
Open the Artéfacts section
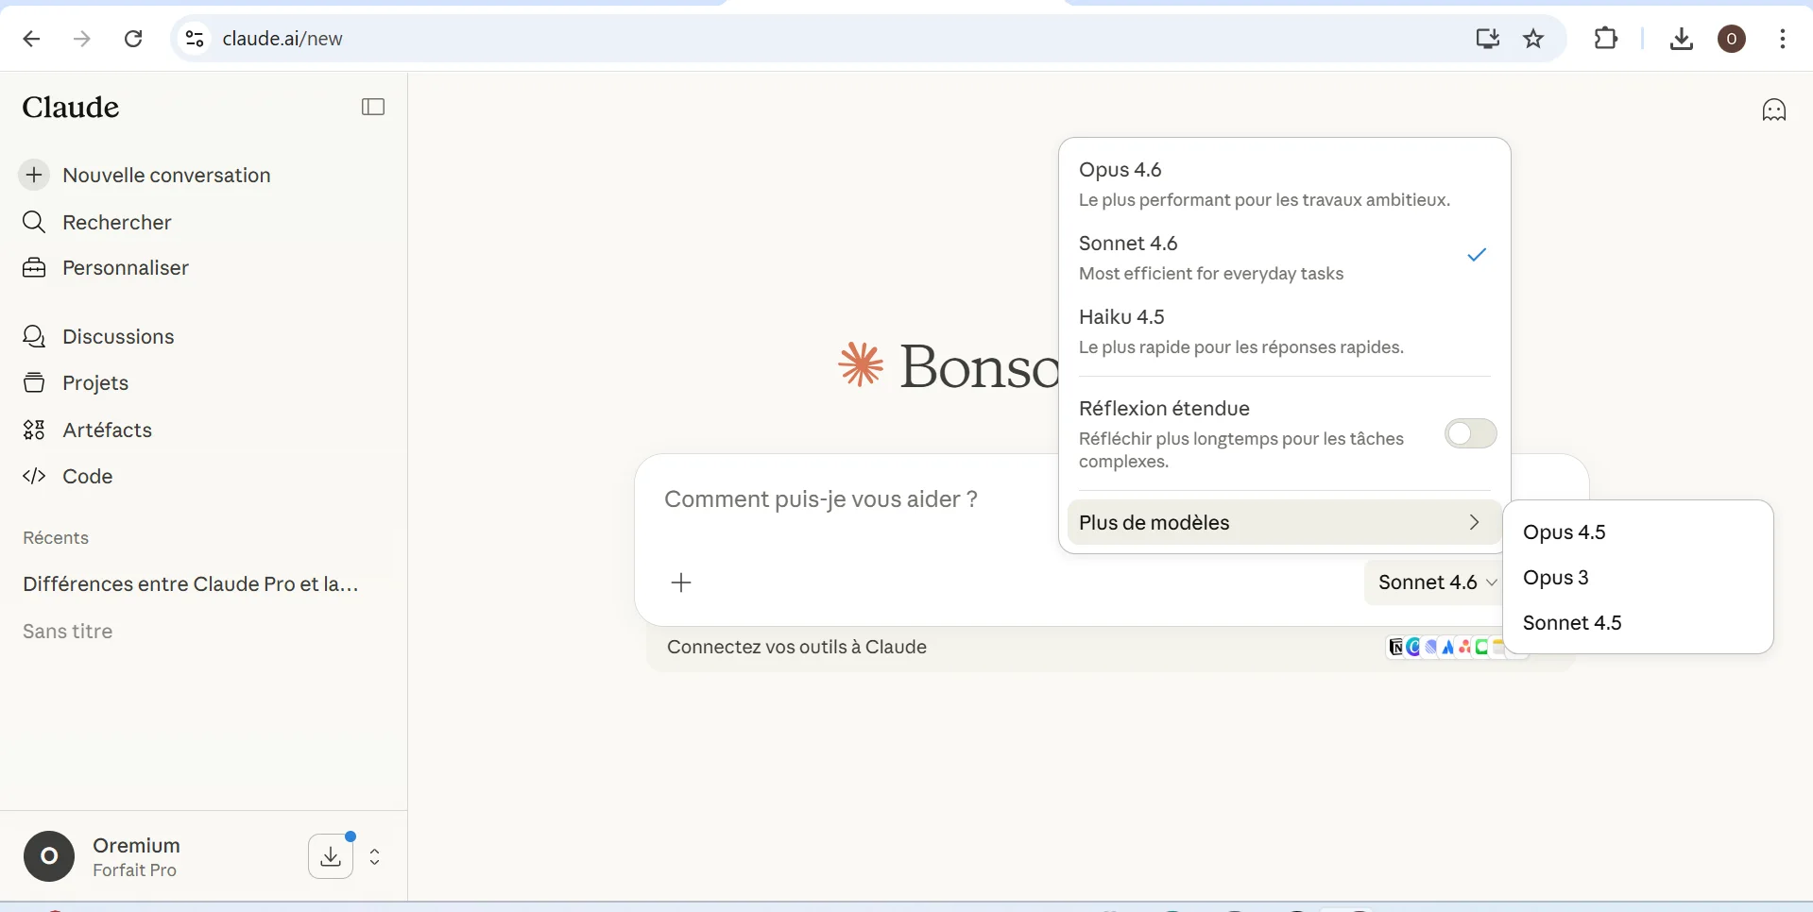107,431
